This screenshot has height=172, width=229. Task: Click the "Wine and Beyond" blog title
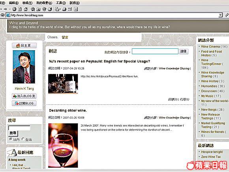[x=24, y=23]
